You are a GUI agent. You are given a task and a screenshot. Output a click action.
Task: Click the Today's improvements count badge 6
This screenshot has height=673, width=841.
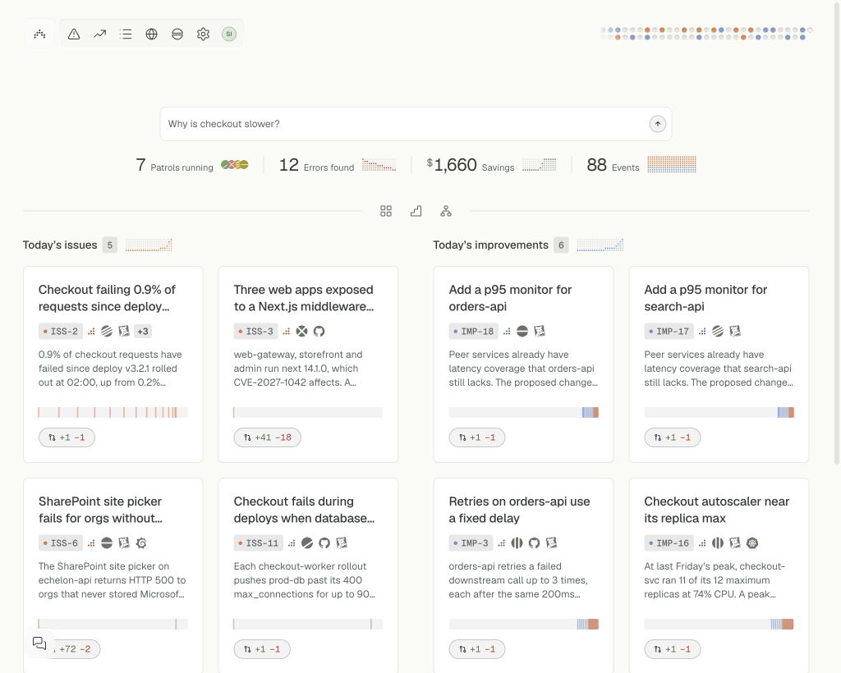(561, 245)
